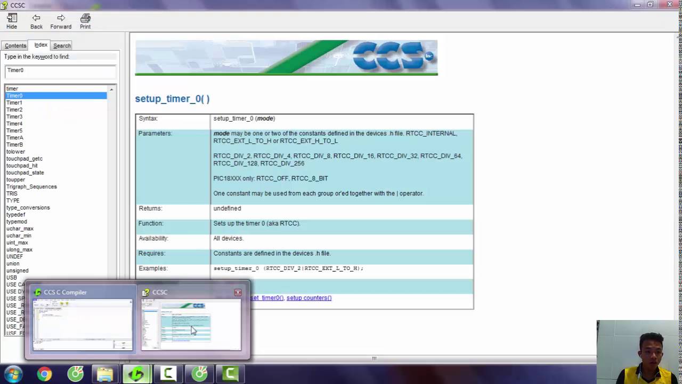Open the setup counters() link
Screen dimensions: 682x384
[309, 298]
